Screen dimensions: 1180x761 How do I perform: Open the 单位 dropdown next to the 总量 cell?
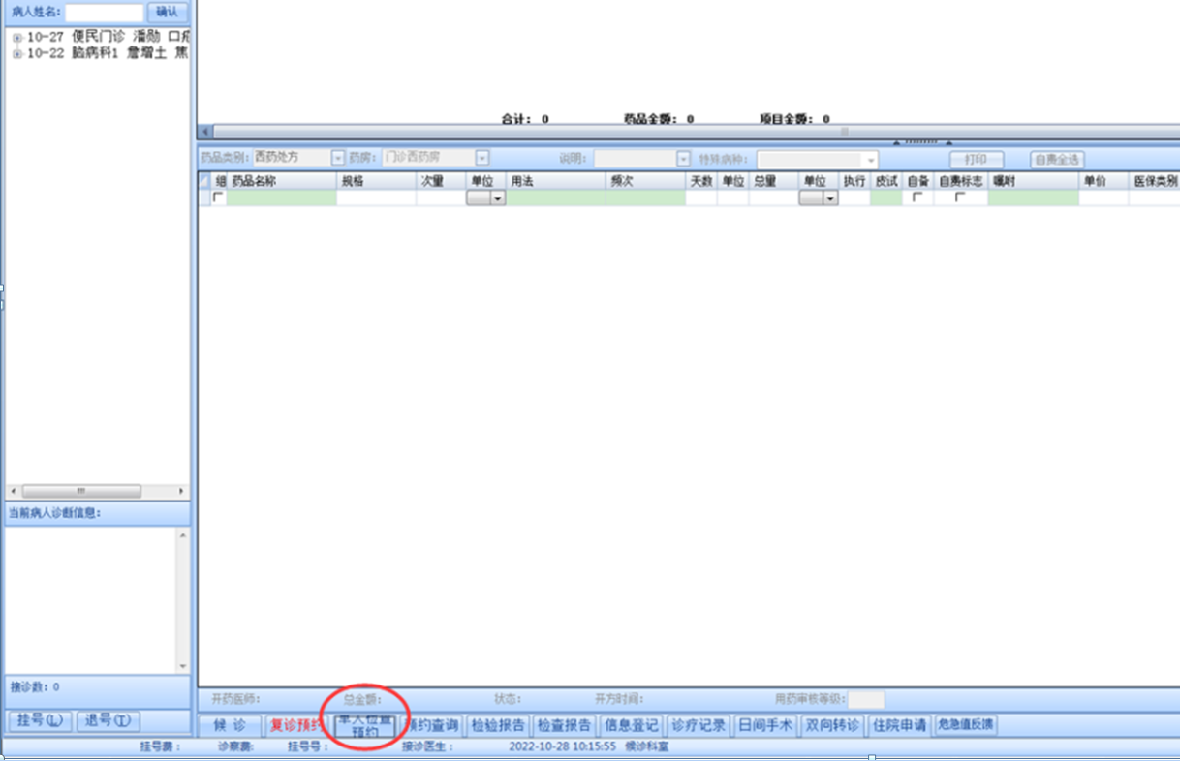click(x=830, y=198)
